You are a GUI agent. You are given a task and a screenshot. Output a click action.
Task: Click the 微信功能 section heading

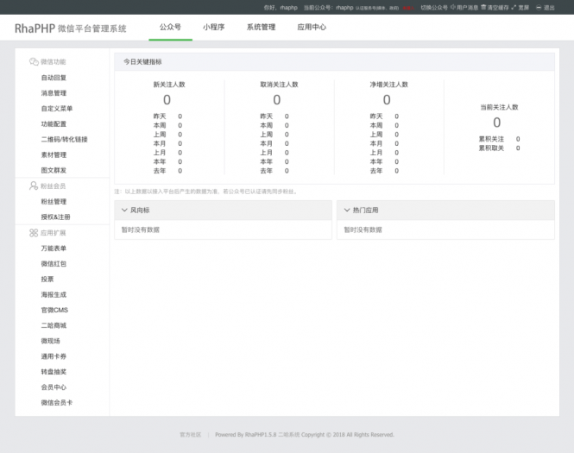[53, 62]
